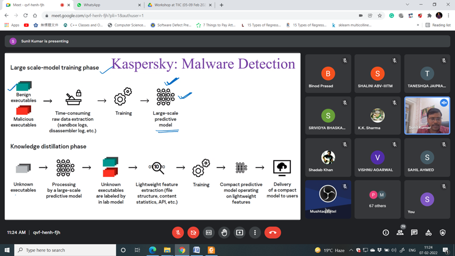Image resolution: width=455 pixels, height=256 pixels.
Task: Toggle closed captions on
Action: click(x=209, y=233)
